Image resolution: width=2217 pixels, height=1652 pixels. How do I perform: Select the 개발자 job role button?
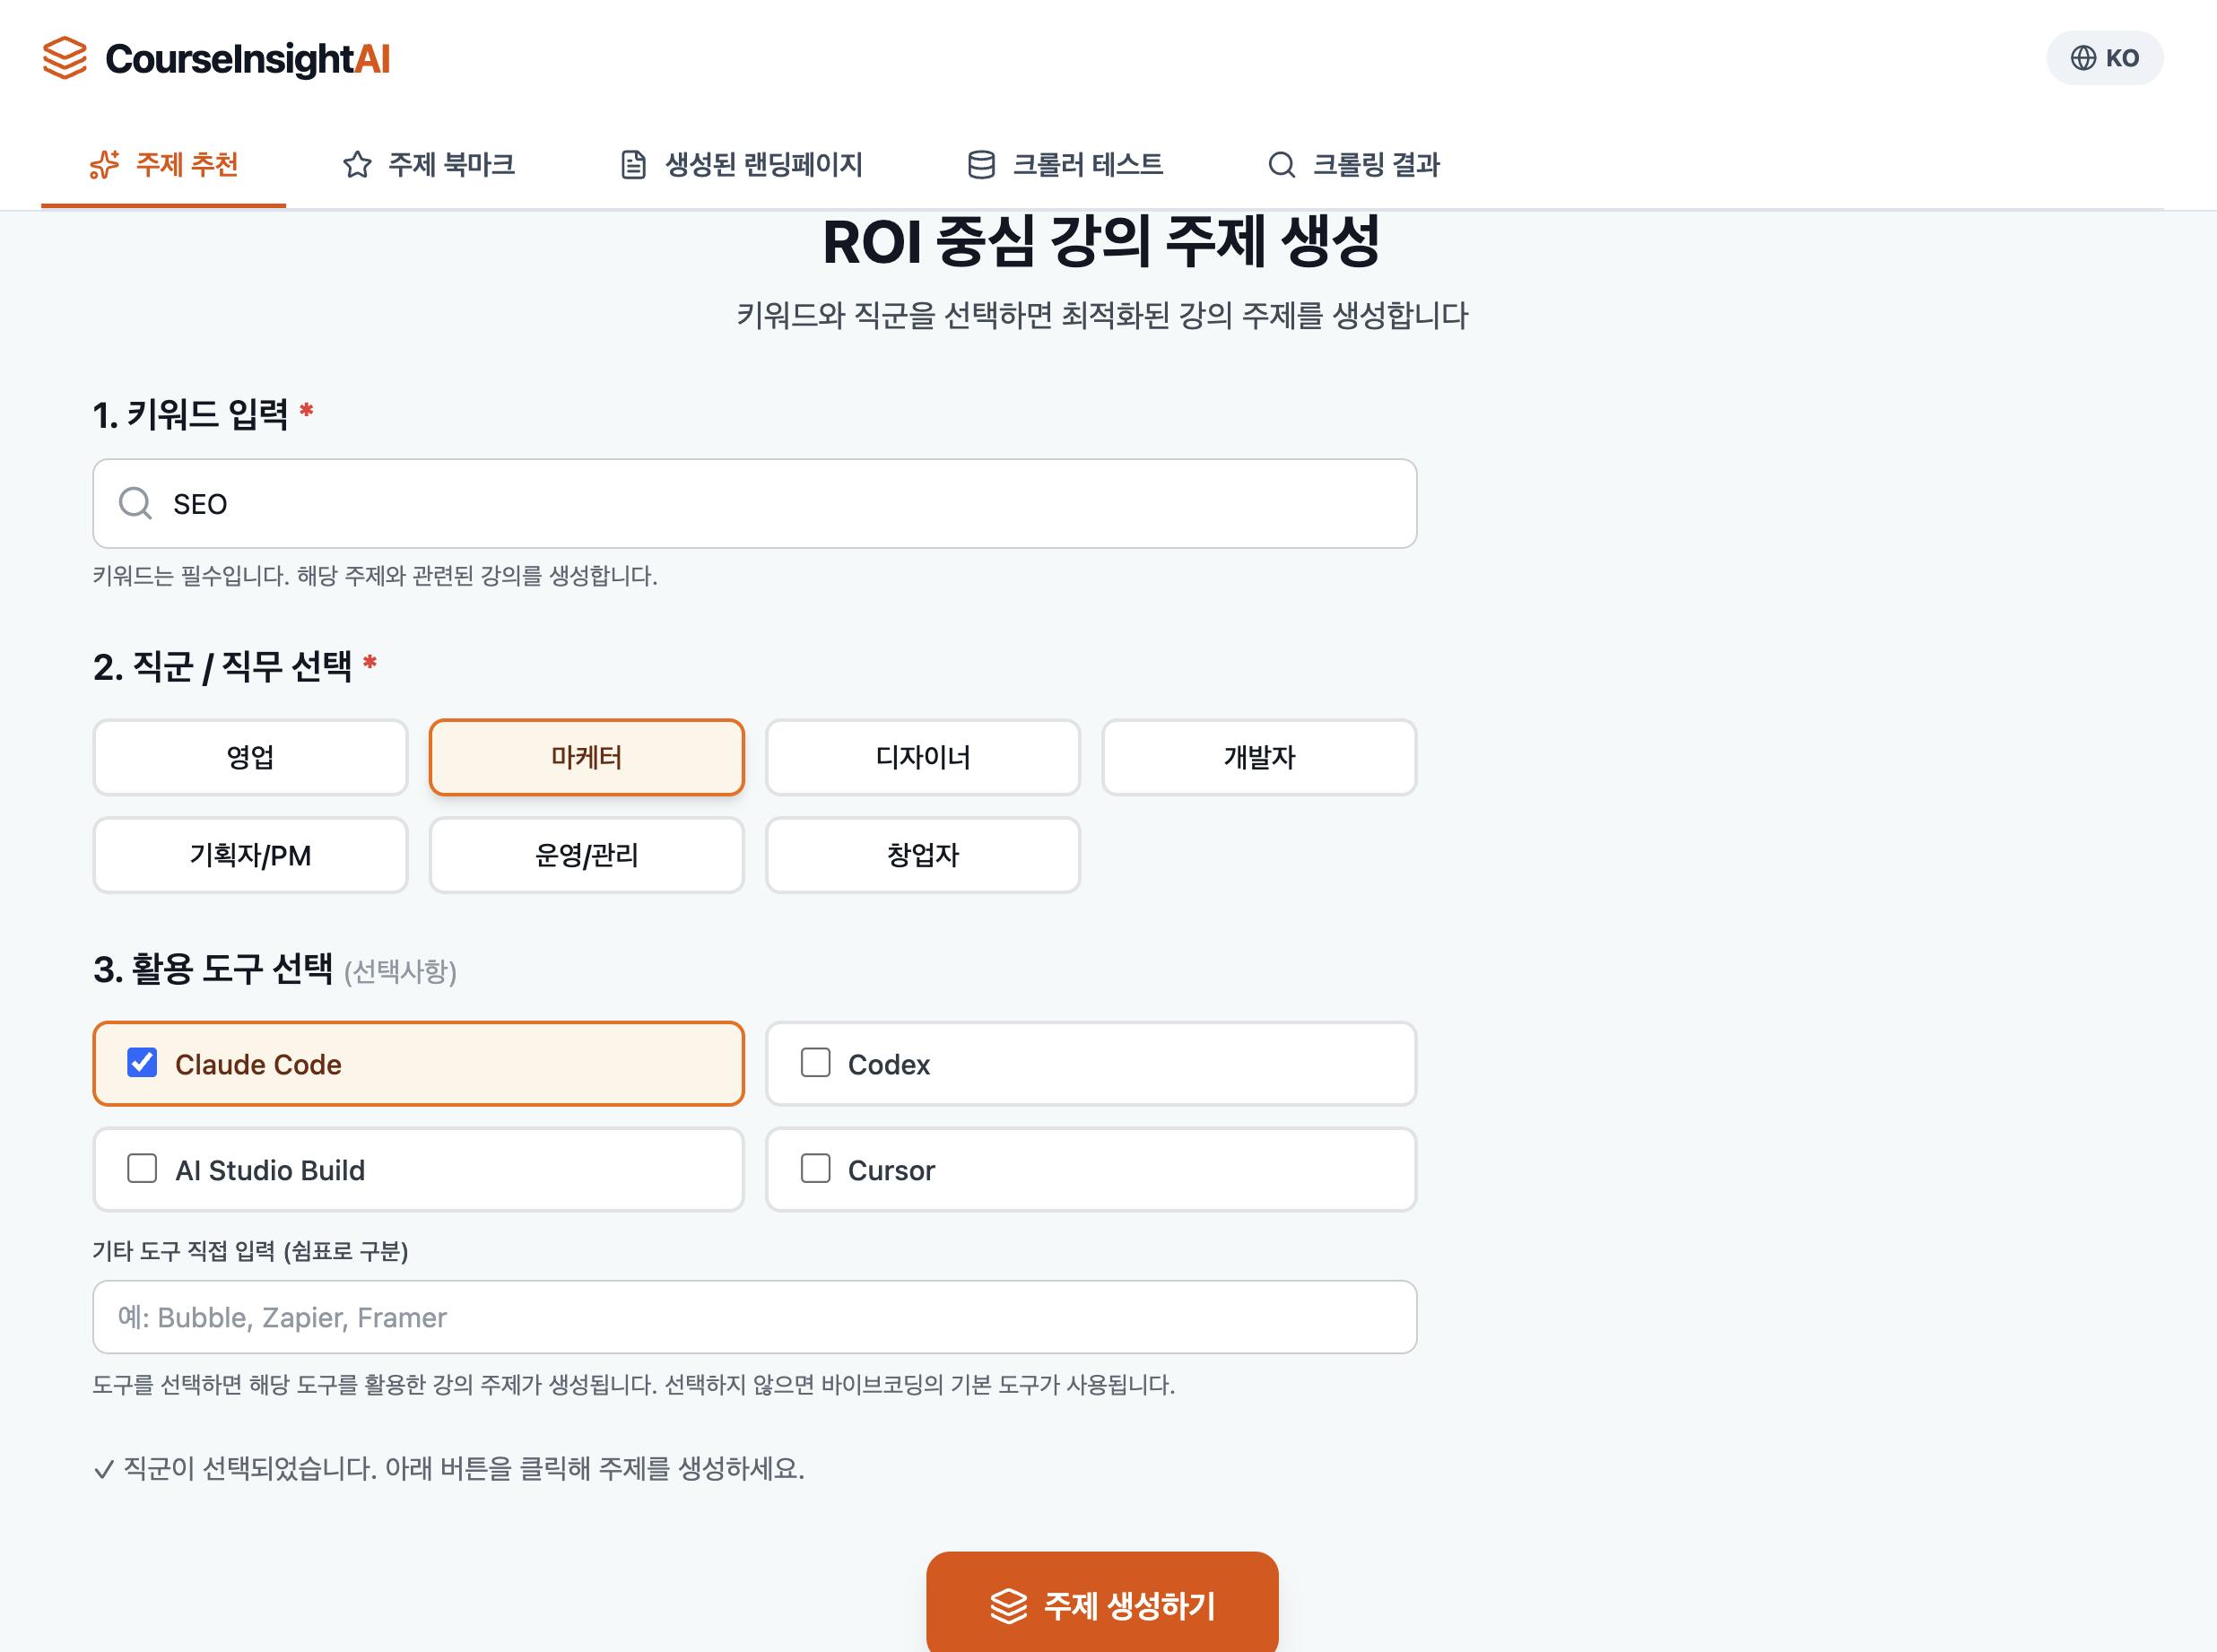pos(1258,757)
